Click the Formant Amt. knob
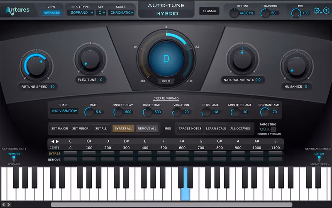Viewport: 332px width, 208px height. pyautogui.click(x=265, y=112)
